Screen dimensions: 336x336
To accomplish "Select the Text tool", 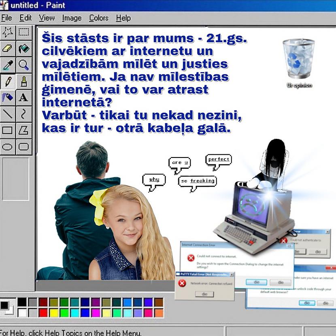I will point(24,98).
